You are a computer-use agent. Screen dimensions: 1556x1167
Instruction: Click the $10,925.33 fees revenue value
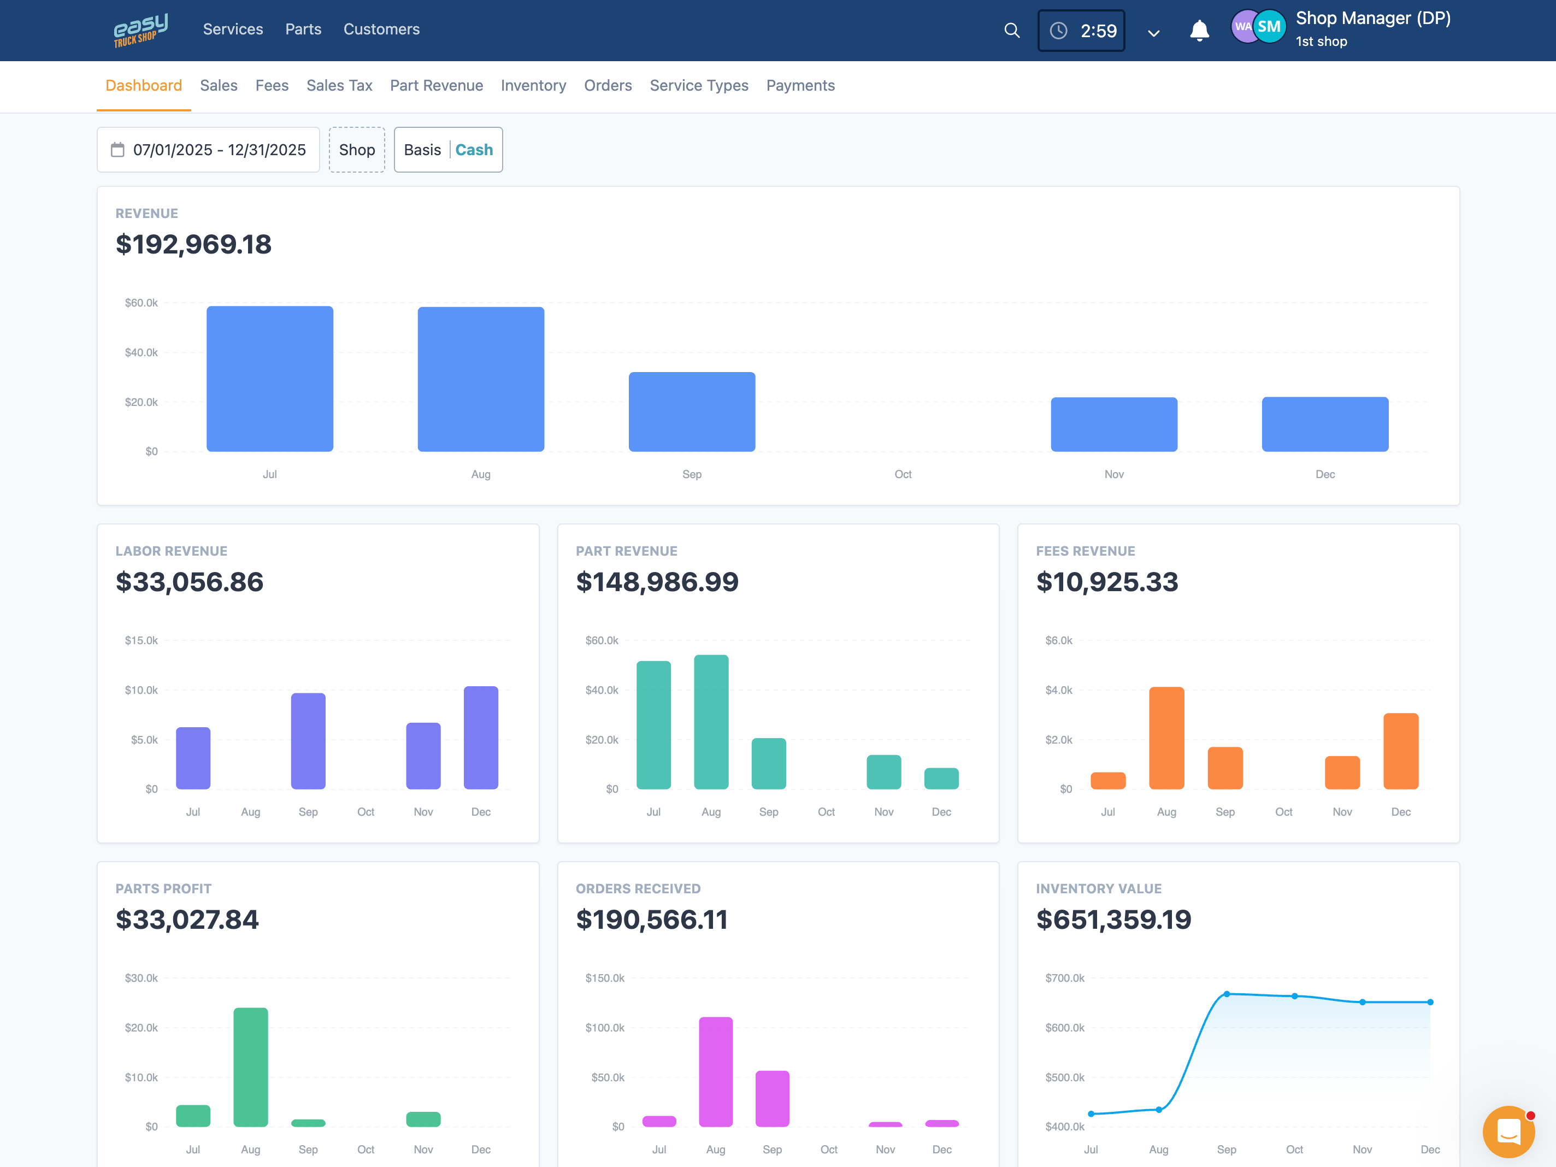tap(1106, 582)
